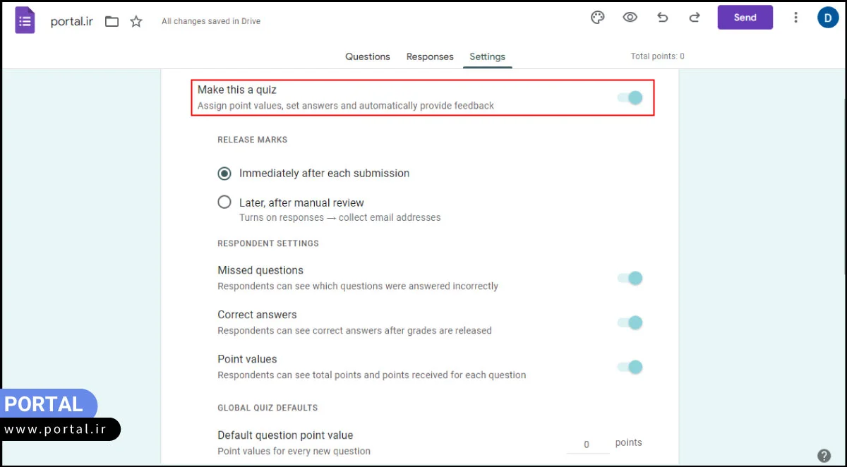Open the account avatar D

[x=828, y=18]
